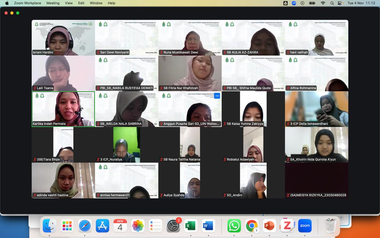
Task: Open the Meeting menu
Action: point(53,3)
